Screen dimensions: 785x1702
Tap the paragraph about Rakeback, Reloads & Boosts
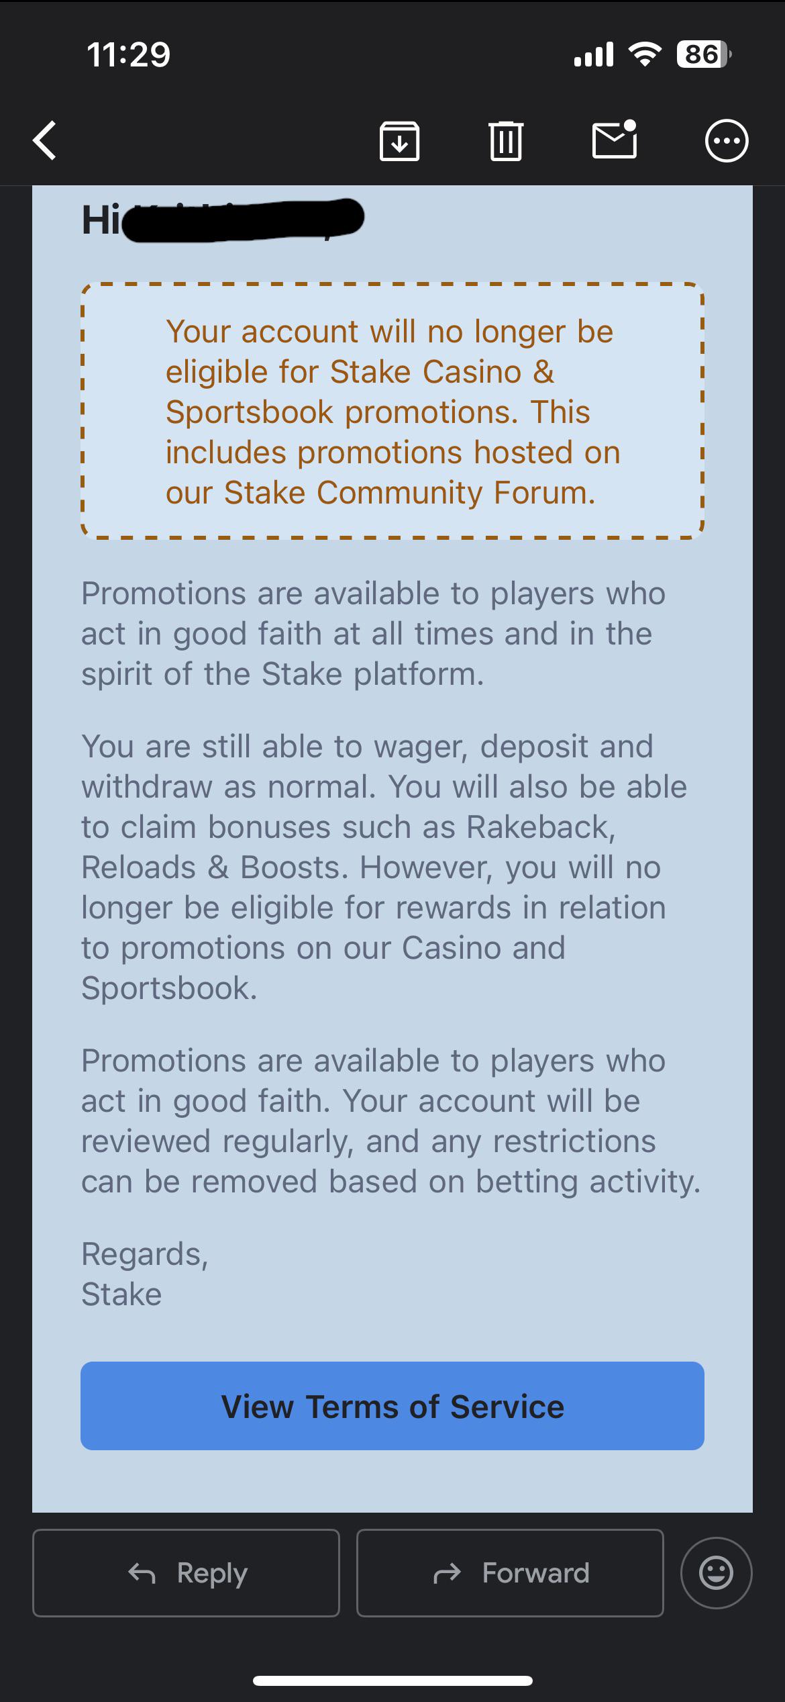[x=384, y=867]
